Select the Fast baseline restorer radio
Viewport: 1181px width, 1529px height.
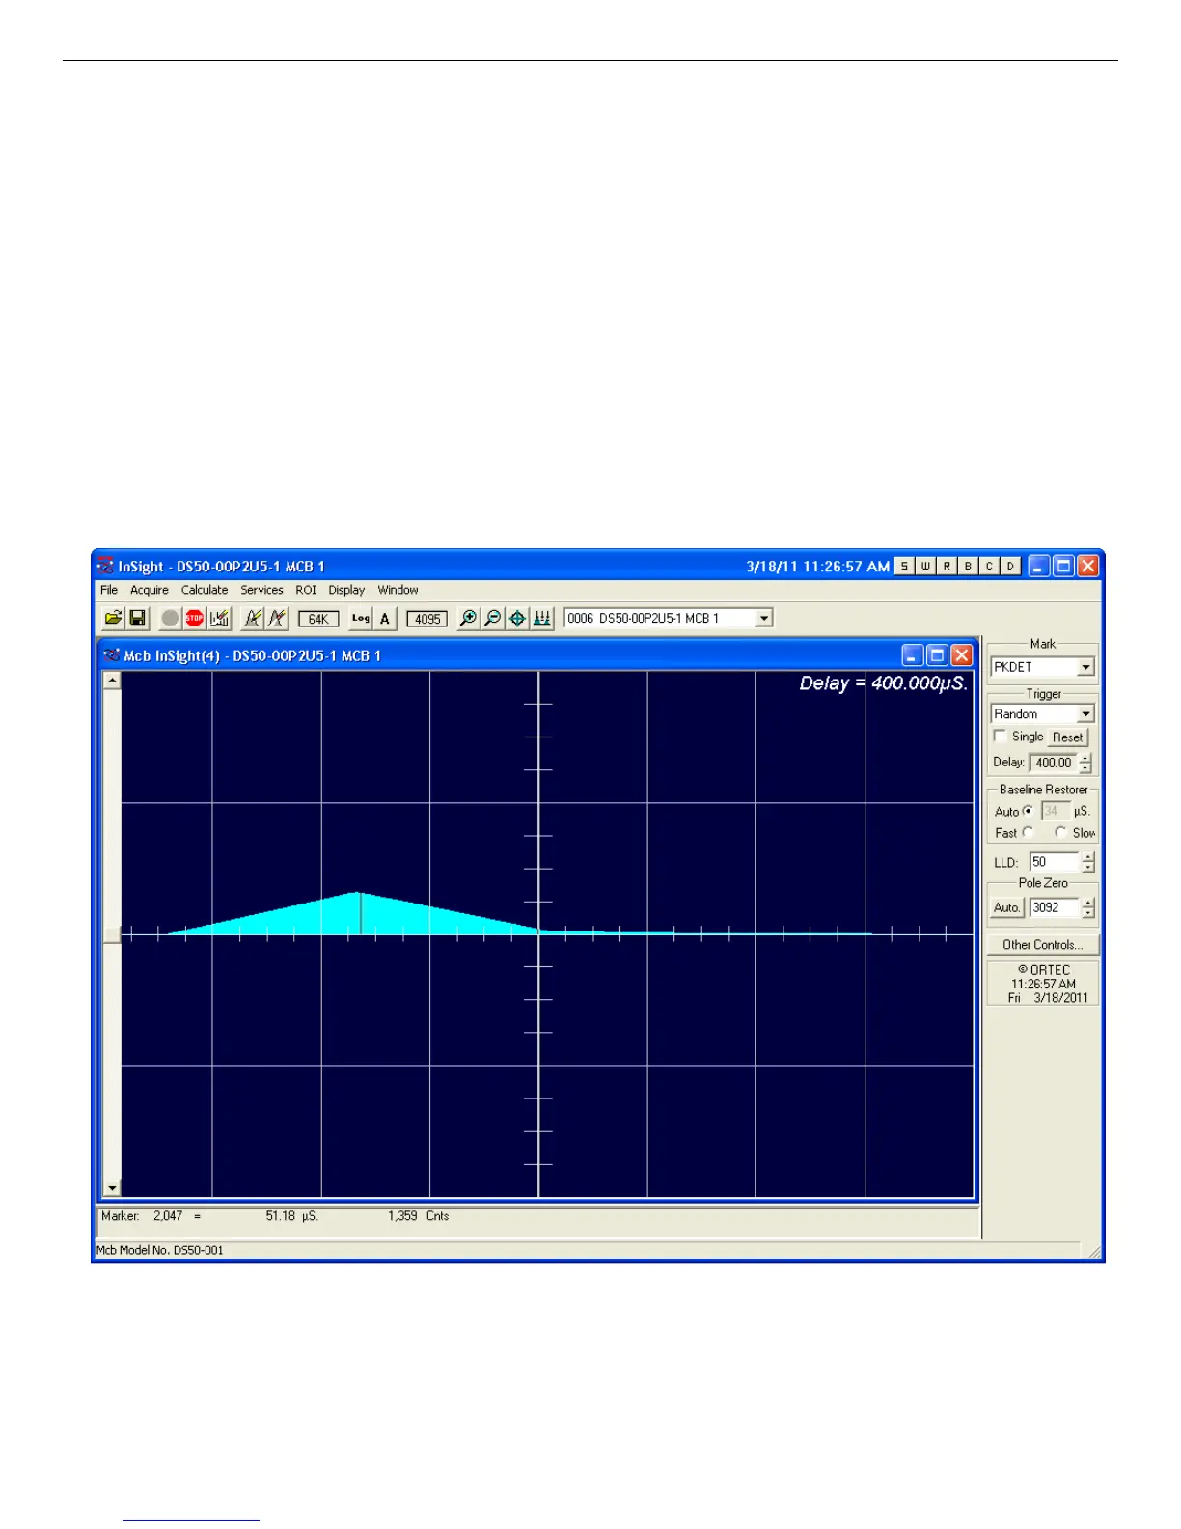pos(1028,832)
